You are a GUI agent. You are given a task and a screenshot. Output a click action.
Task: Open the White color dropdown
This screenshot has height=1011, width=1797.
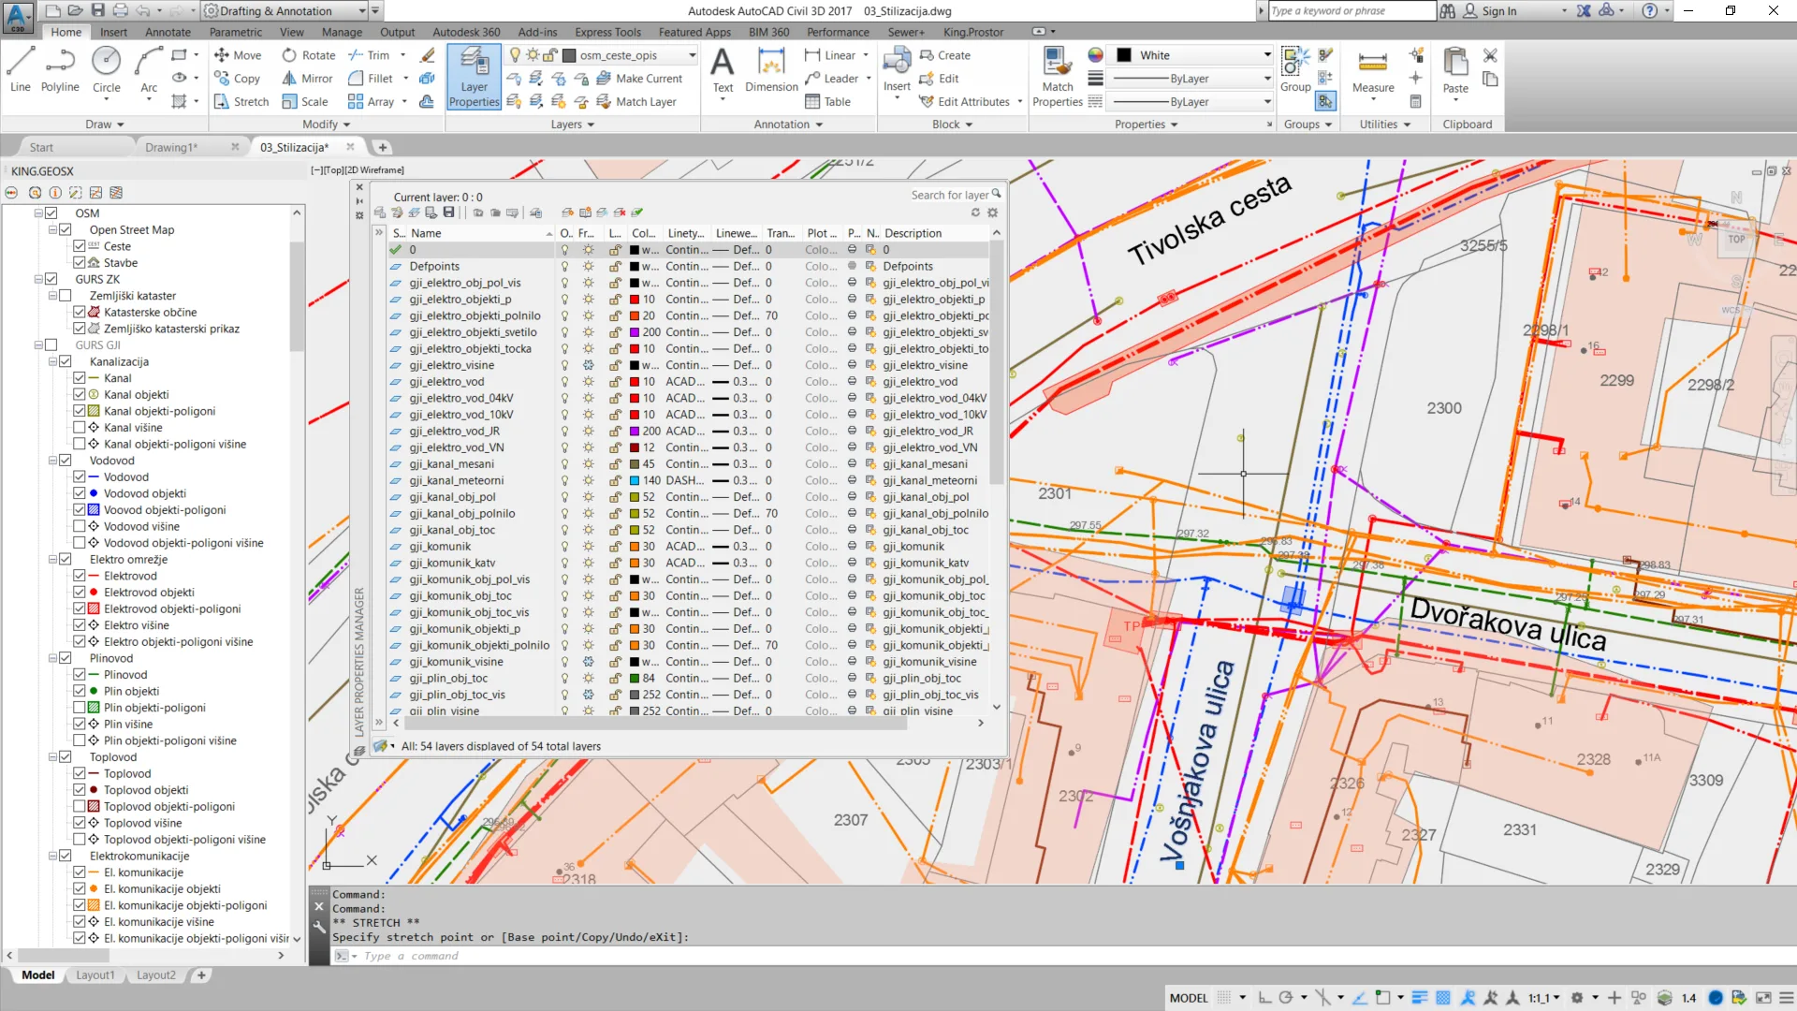[1267, 55]
